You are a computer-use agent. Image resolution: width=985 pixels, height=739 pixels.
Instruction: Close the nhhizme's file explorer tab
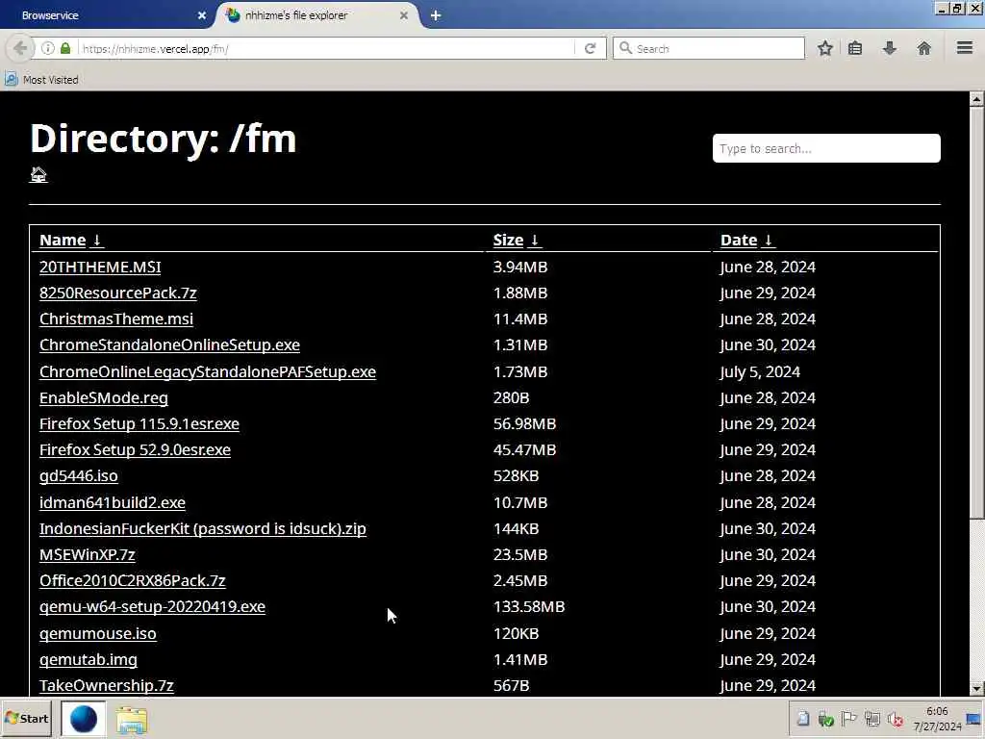404,15
